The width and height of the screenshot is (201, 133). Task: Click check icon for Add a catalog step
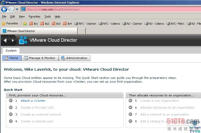click(130, 121)
